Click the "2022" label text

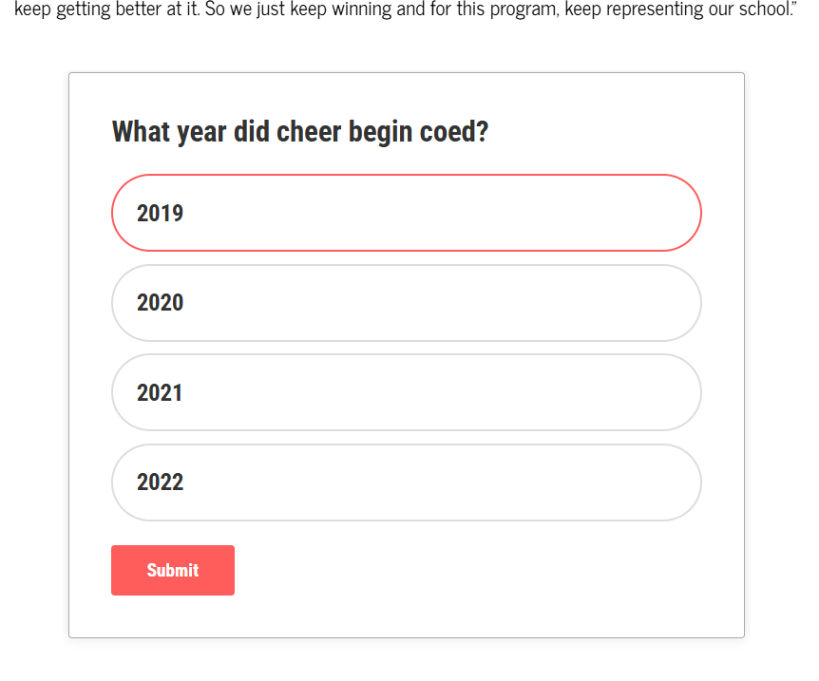[x=160, y=482]
